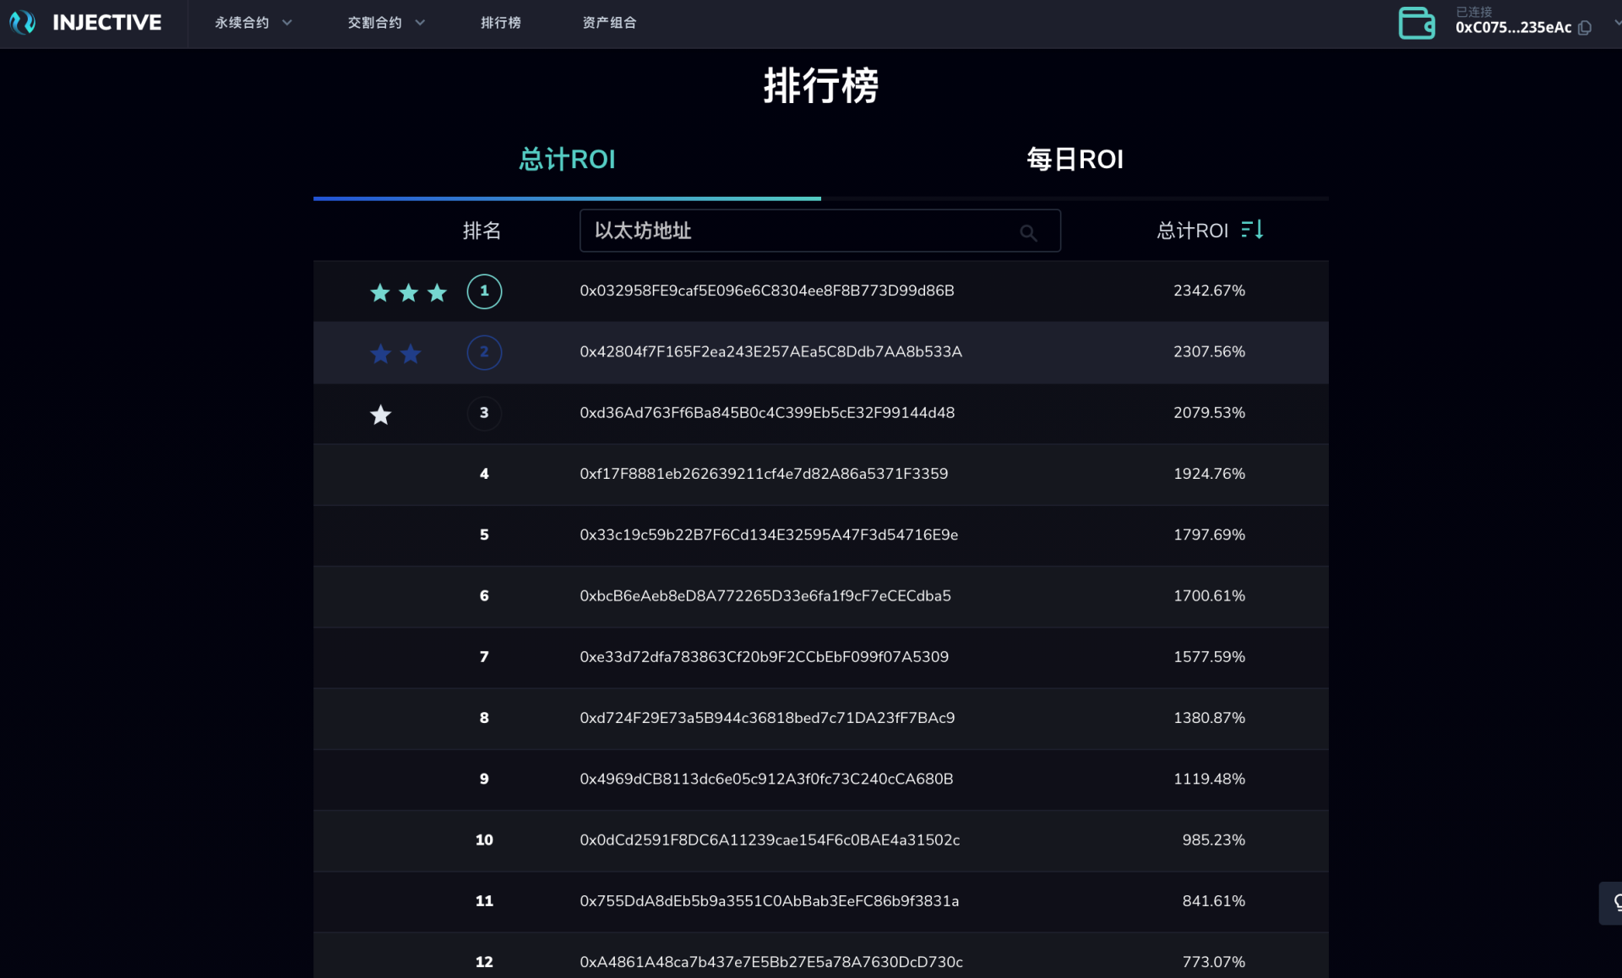The image size is (1622, 978).
Task: Open the 排行榜 page from the navbar
Action: [501, 23]
